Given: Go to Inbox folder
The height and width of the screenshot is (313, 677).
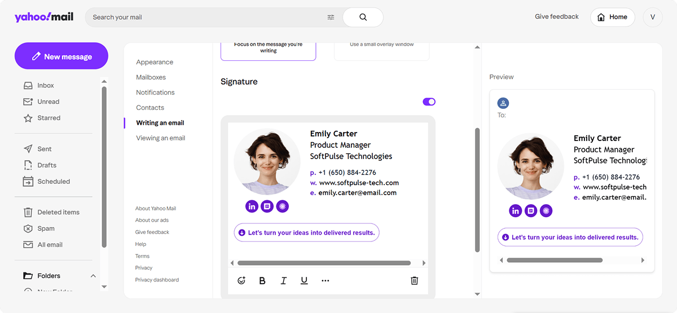Looking at the screenshot, I should pyautogui.click(x=46, y=86).
